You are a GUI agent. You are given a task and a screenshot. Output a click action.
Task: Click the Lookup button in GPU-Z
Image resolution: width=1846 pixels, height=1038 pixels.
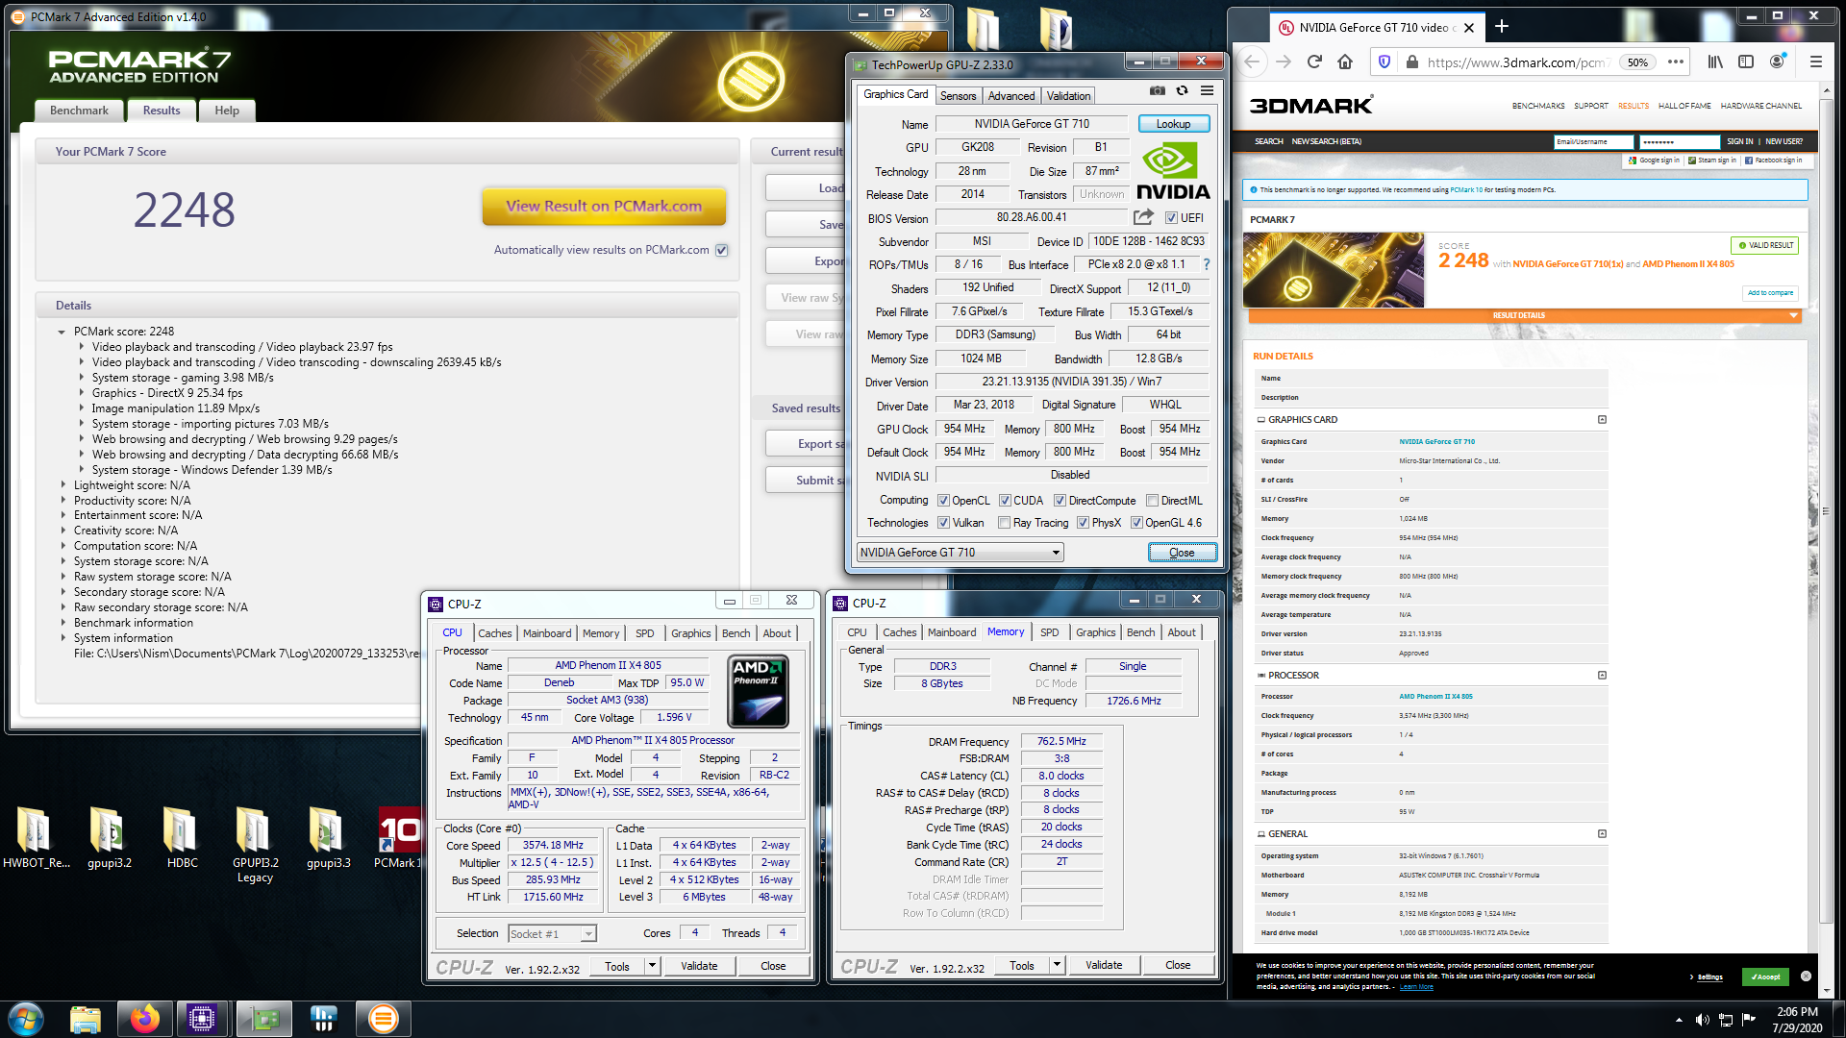tap(1173, 124)
